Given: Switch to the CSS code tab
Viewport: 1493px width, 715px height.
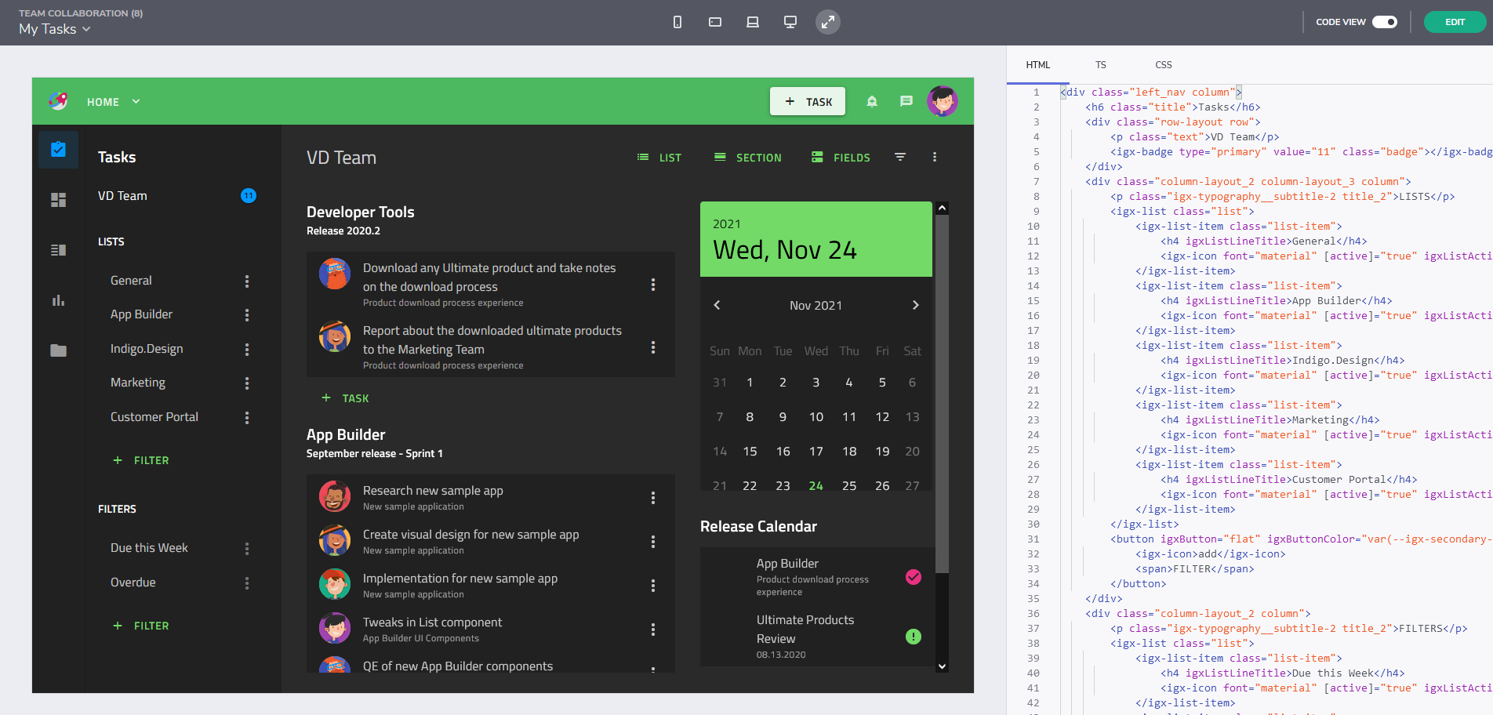Looking at the screenshot, I should [1163, 64].
